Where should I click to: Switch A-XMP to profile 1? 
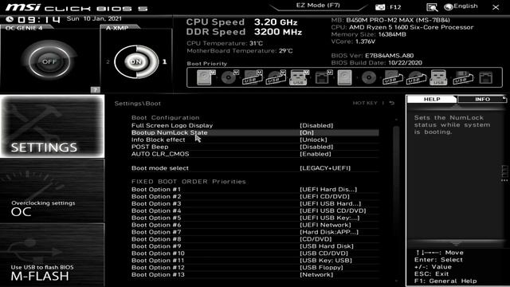pos(165,61)
